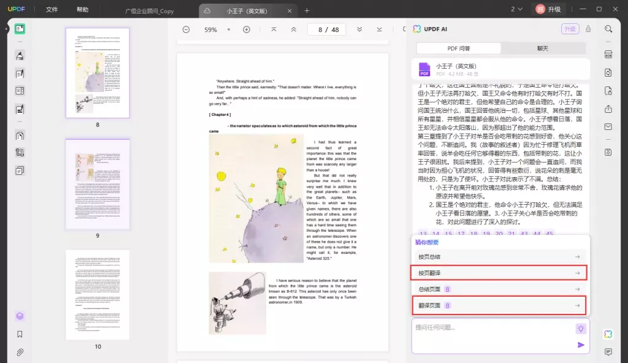Click the UPDF logo in the title bar
Viewport: 628px width, 363px height.
point(17,9)
